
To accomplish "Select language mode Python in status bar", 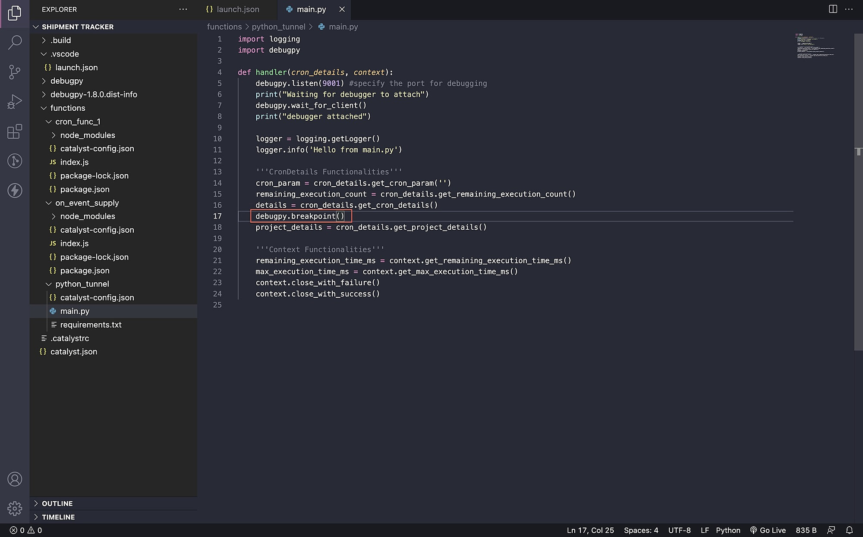I will (x=728, y=530).
